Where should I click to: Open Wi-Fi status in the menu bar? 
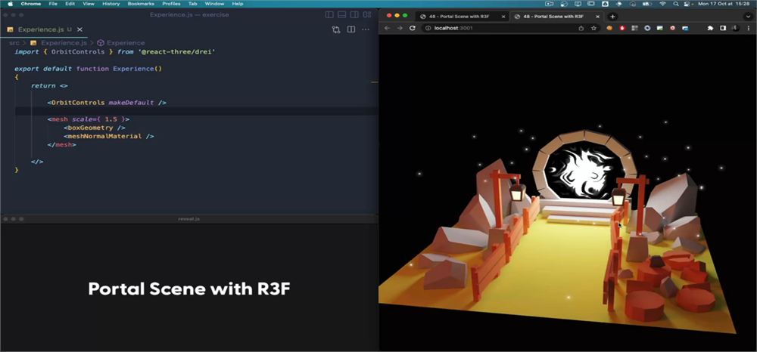(663, 4)
